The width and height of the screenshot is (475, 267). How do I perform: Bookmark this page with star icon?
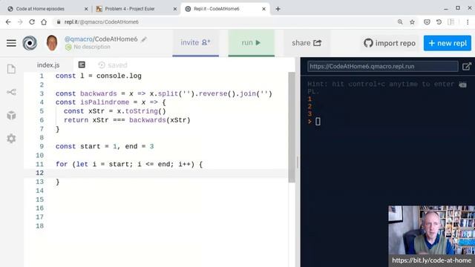[412, 22]
